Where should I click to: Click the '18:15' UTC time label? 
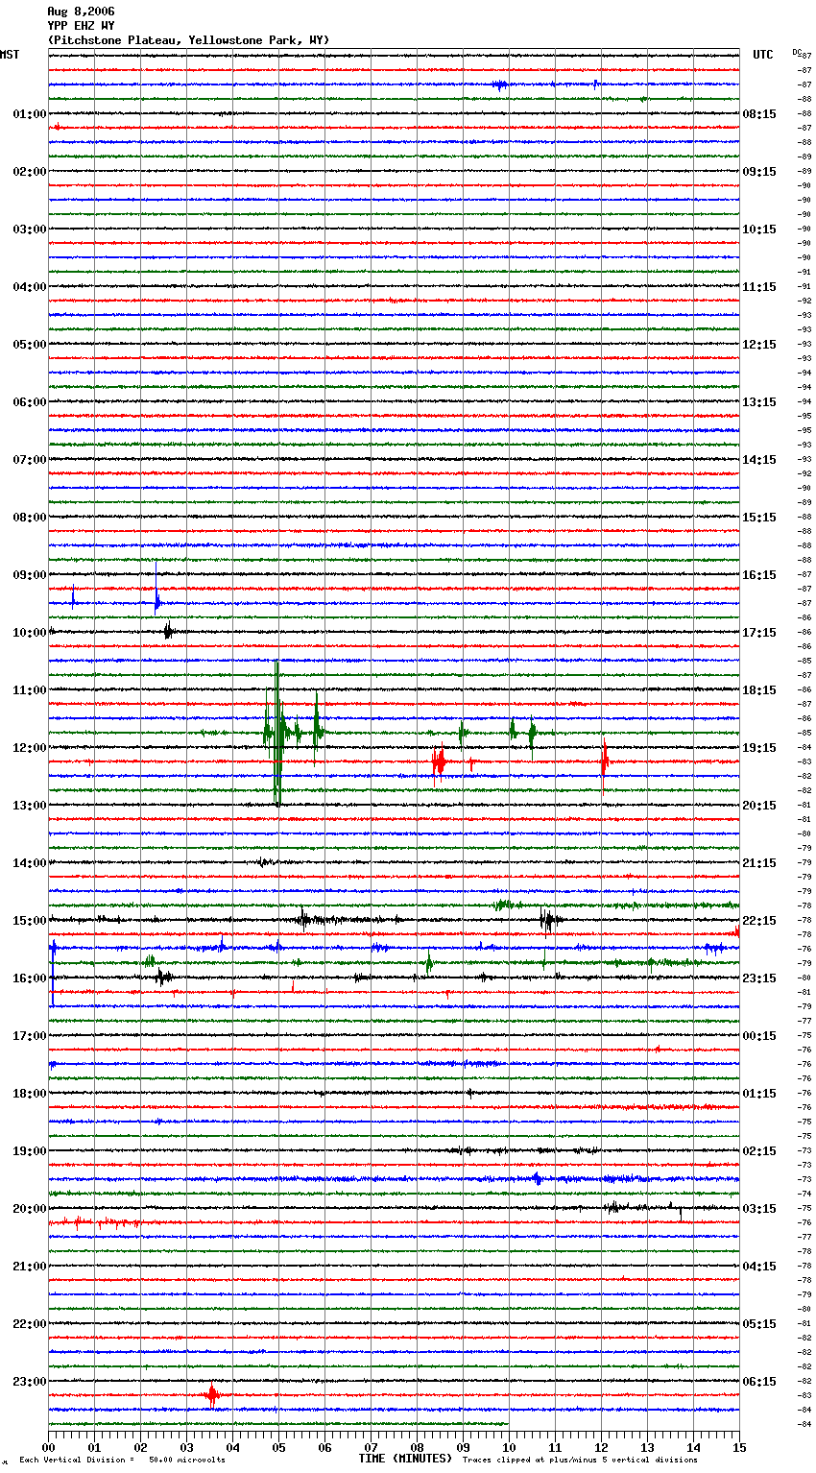click(759, 690)
